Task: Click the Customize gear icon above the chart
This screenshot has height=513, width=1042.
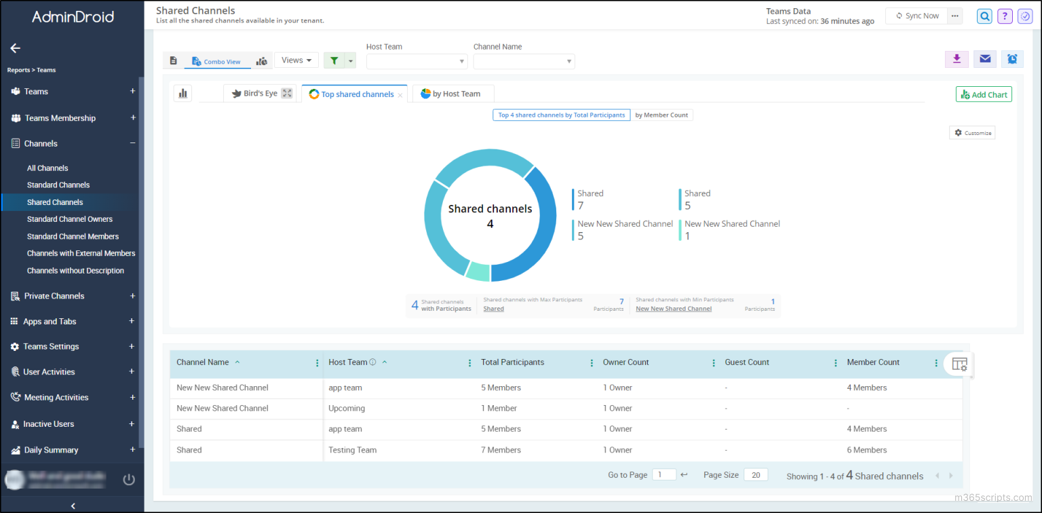Action: coord(972,132)
